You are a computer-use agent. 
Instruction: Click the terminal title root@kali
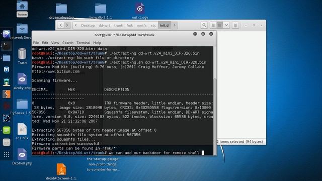(124, 35)
